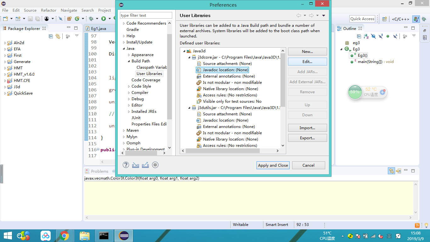Click the back navigation arrow in Preferences
Image resolution: width=430 pixels, height=242 pixels.
299,15
